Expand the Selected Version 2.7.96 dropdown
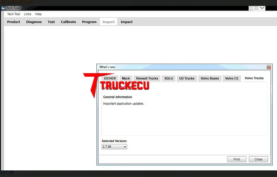Screen dimensions: 277x177 [114, 147]
